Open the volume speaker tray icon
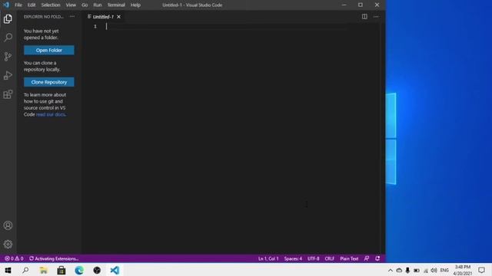 [x=434, y=270]
